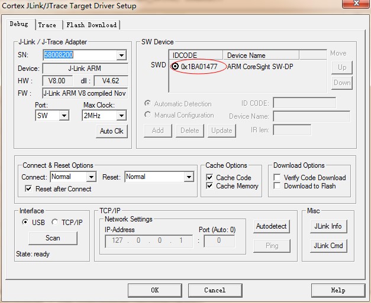Open the Max Clock 2MHz dropdown

click(x=121, y=116)
